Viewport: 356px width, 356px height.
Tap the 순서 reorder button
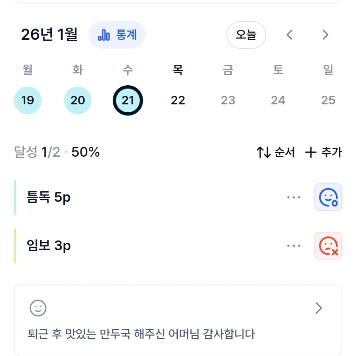[x=276, y=152]
